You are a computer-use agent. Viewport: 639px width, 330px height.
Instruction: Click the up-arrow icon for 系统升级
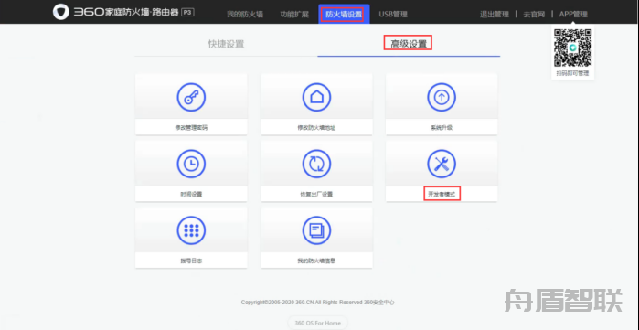[442, 98]
